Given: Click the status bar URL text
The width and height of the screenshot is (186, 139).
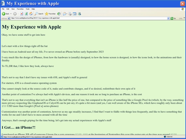Looking at the screenshot, I should 28,137.
